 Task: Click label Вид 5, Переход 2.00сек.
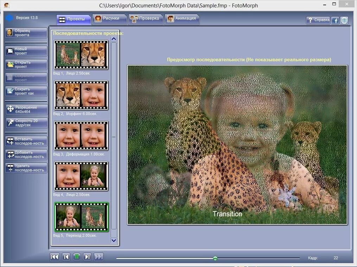point(75,235)
